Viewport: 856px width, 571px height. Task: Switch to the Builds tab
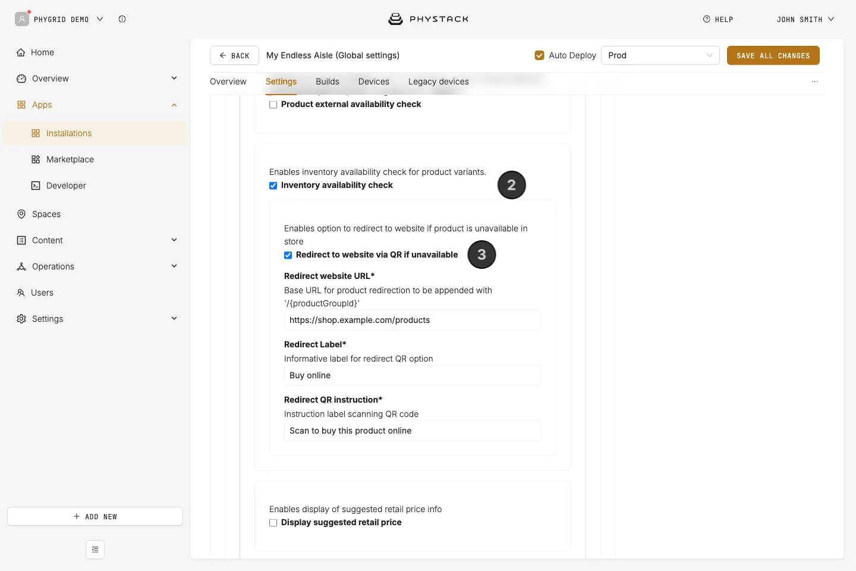pyautogui.click(x=328, y=81)
